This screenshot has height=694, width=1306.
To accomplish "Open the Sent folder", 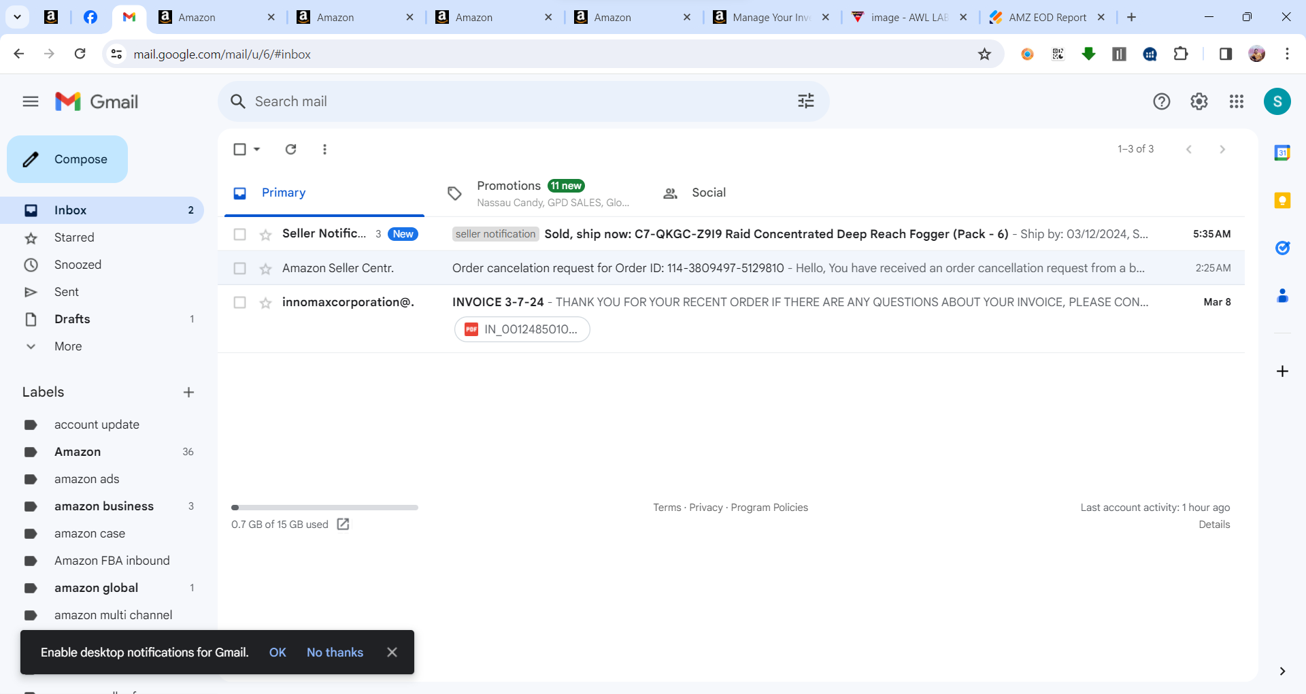I will 102,292.
